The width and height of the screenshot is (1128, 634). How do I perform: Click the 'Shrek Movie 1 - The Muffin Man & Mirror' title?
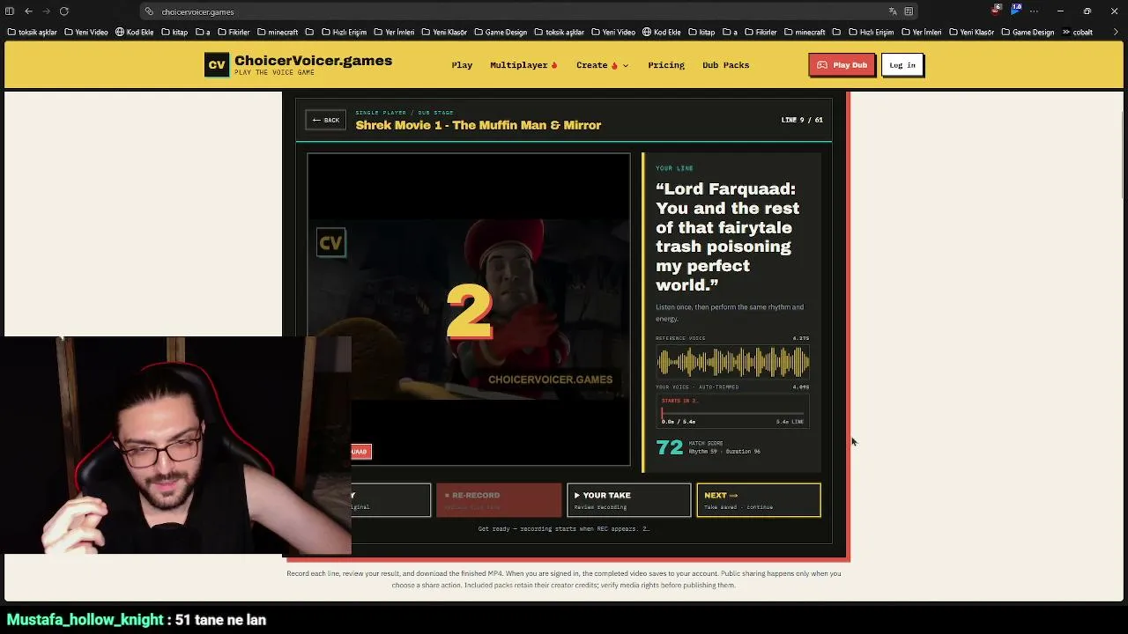479,125
